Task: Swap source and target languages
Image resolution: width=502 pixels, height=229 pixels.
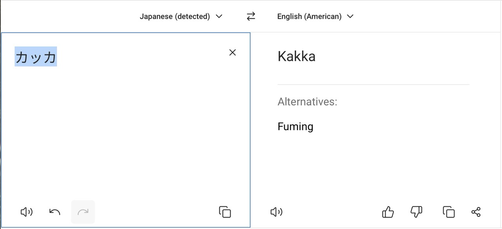Action: [x=251, y=16]
